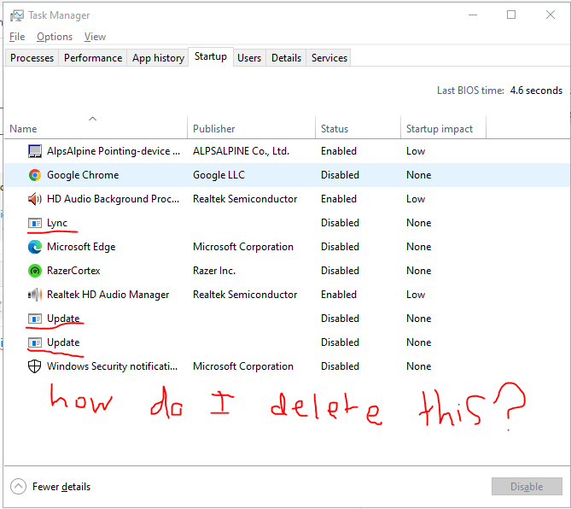Switch to the Users tab
The height and width of the screenshot is (509, 571).
point(249,58)
